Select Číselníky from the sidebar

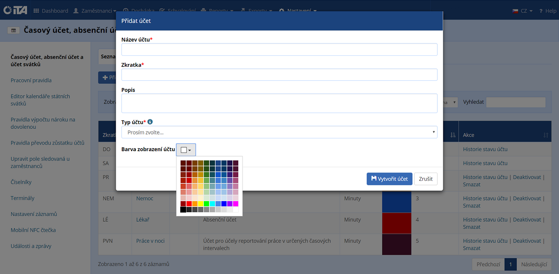(21, 182)
